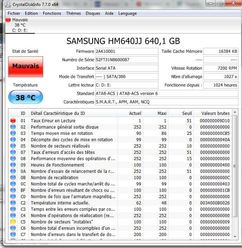This screenshot has height=248, width=242.
Task: Click the Firmware field 2AK10001
Action: [x=127, y=51]
